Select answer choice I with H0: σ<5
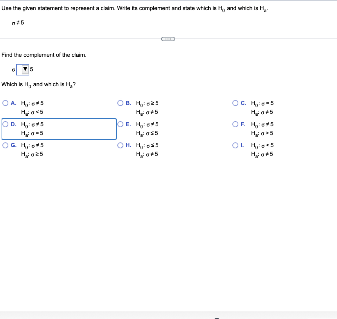The image size is (337, 319). [x=235, y=145]
